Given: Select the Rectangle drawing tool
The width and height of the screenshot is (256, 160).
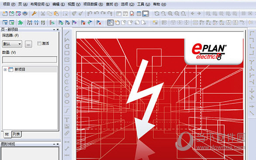Looking at the screenshot, I should pos(67,53).
